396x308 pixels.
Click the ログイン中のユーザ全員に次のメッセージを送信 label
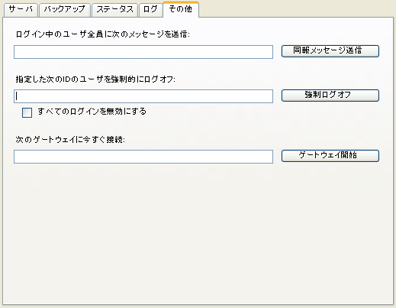click(x=103, y=34)
